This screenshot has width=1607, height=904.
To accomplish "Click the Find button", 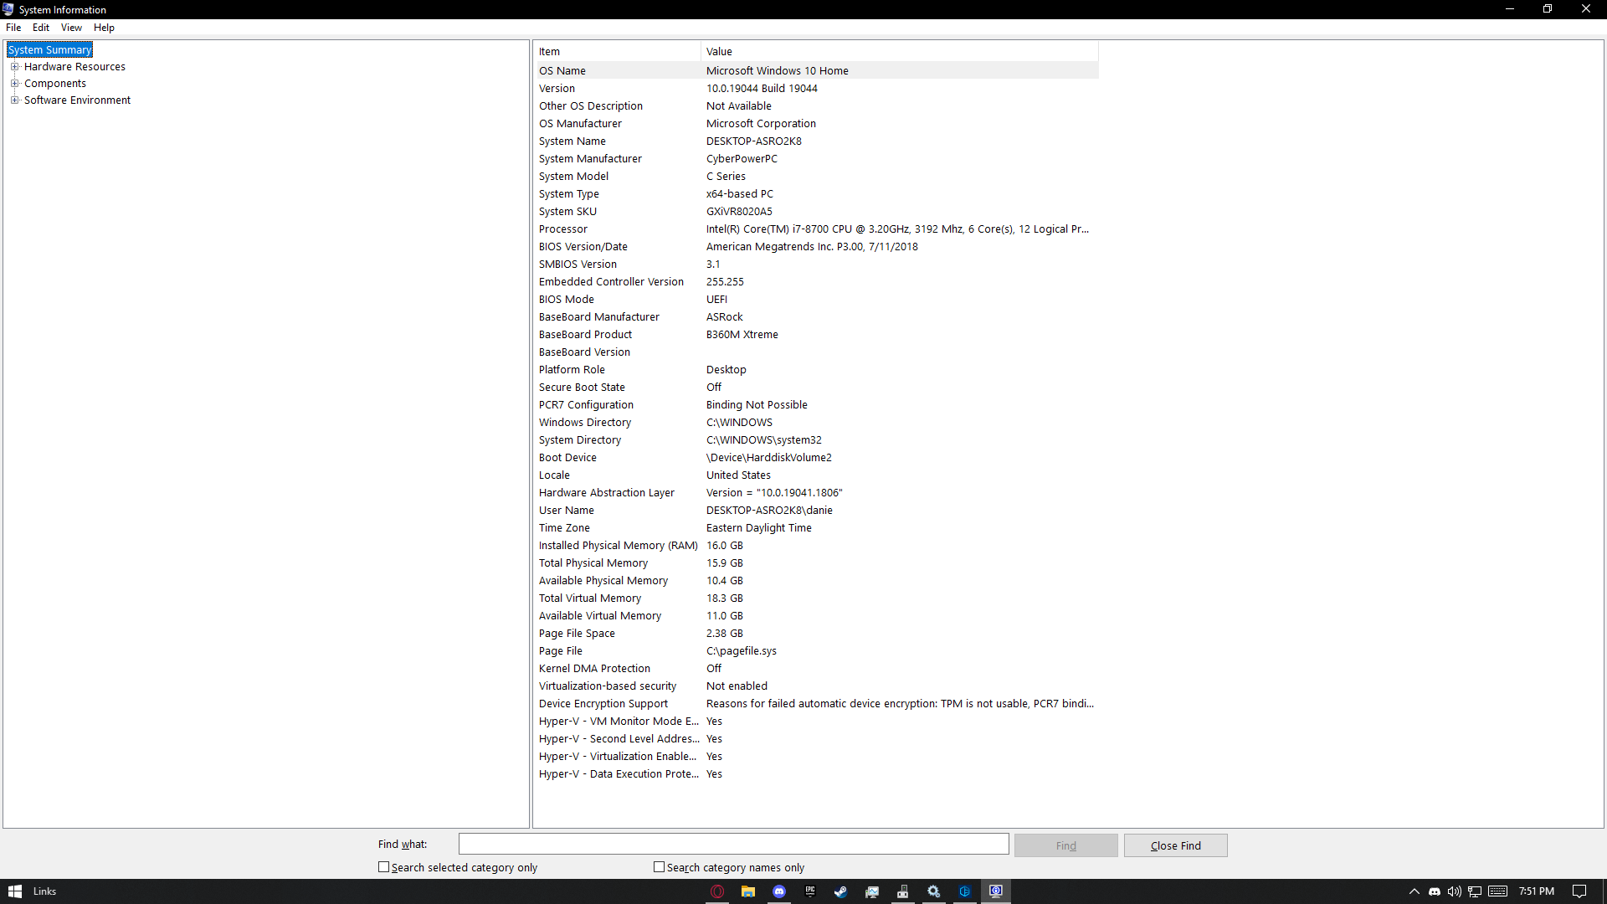I will [1065, 845].
